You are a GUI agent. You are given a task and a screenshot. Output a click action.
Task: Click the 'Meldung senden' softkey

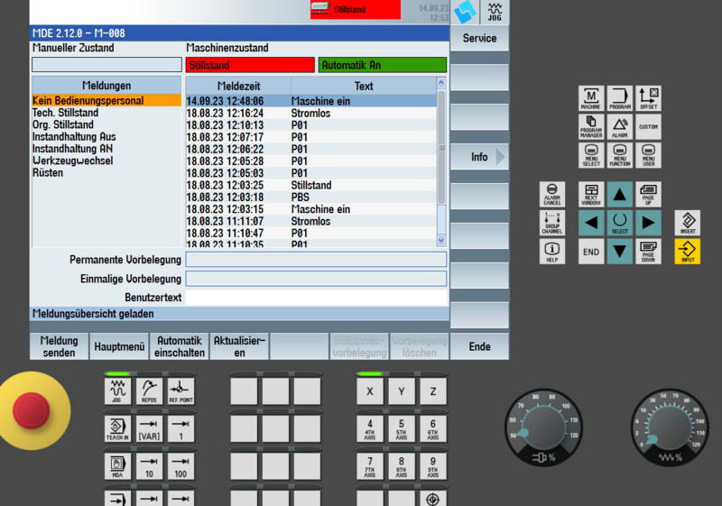point(59,346)
